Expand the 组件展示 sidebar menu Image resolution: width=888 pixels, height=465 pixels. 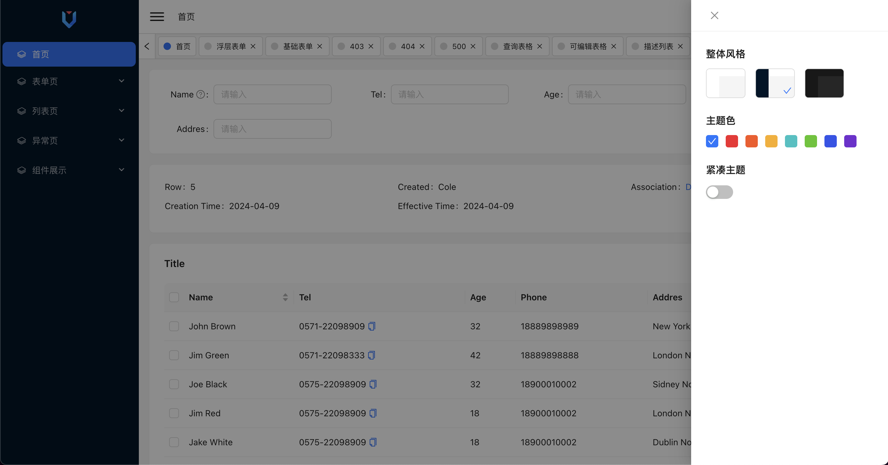[x=69, y=170]
